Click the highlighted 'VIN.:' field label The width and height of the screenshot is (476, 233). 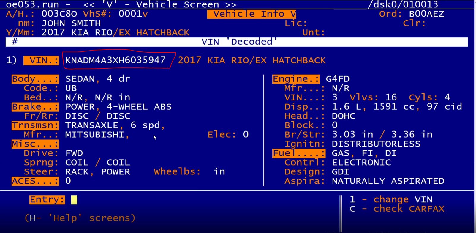[41, 60]
